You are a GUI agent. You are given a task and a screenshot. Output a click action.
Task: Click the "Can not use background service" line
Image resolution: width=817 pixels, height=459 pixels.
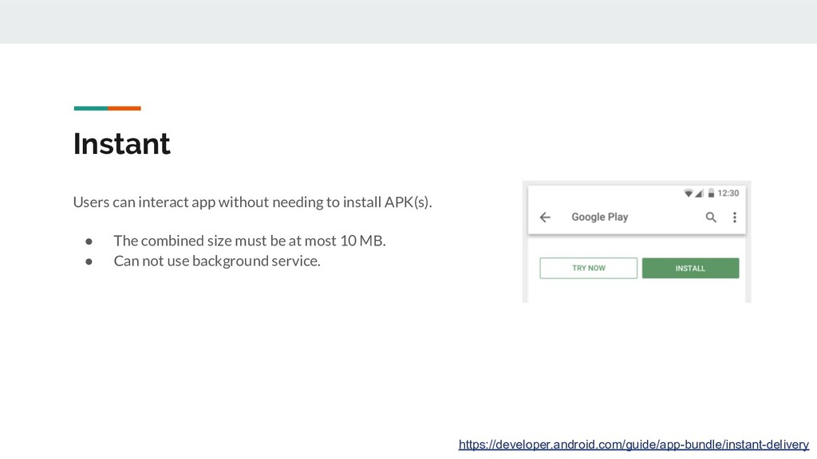coord(216,261)
